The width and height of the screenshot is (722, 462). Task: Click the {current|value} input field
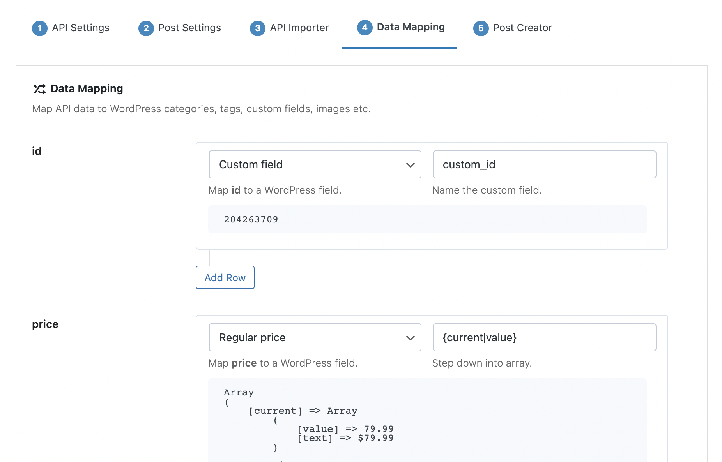(544, 337)
